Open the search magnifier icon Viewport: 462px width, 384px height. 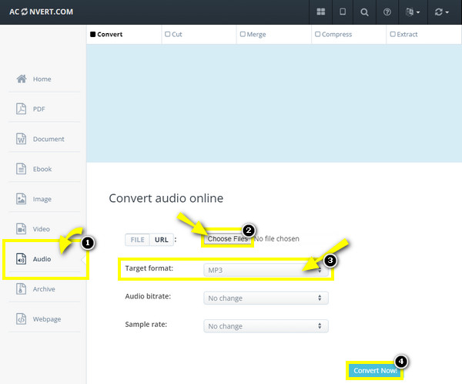[364, 12]
